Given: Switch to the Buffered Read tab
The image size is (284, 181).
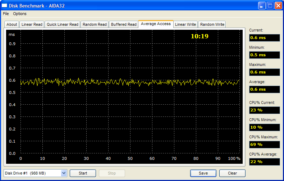Looking at the screenshot, I should 124,24.
